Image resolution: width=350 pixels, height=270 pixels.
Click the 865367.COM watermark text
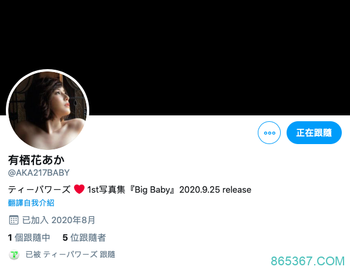point(308,261)
